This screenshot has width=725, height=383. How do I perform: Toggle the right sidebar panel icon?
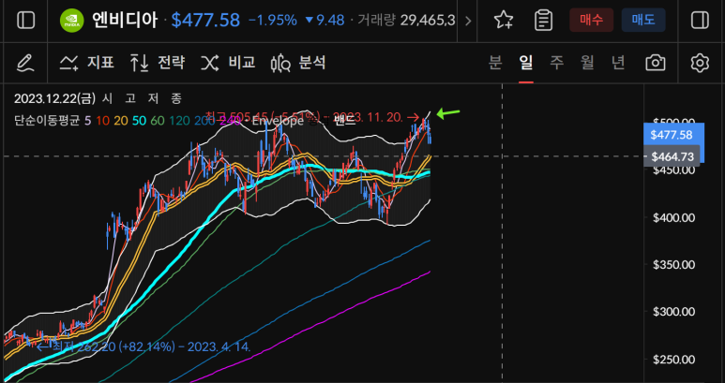click(x=700, y=21)
